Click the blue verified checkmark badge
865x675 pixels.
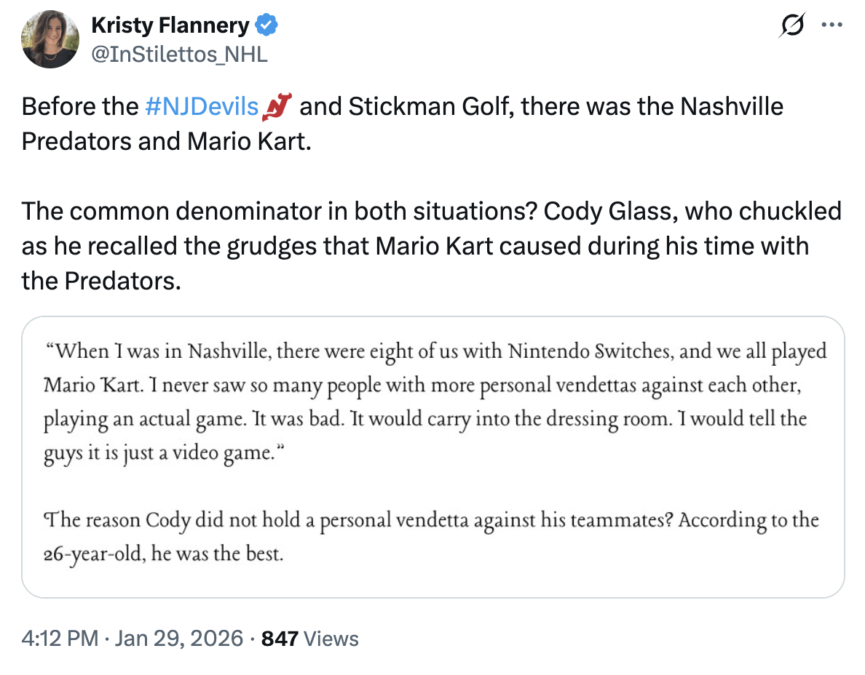click(266, 26)
